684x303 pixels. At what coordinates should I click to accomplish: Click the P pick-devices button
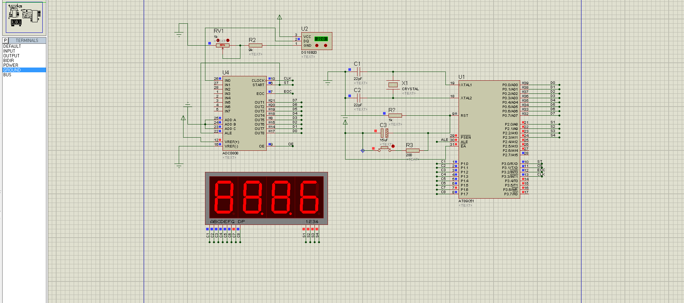(5, 41)
